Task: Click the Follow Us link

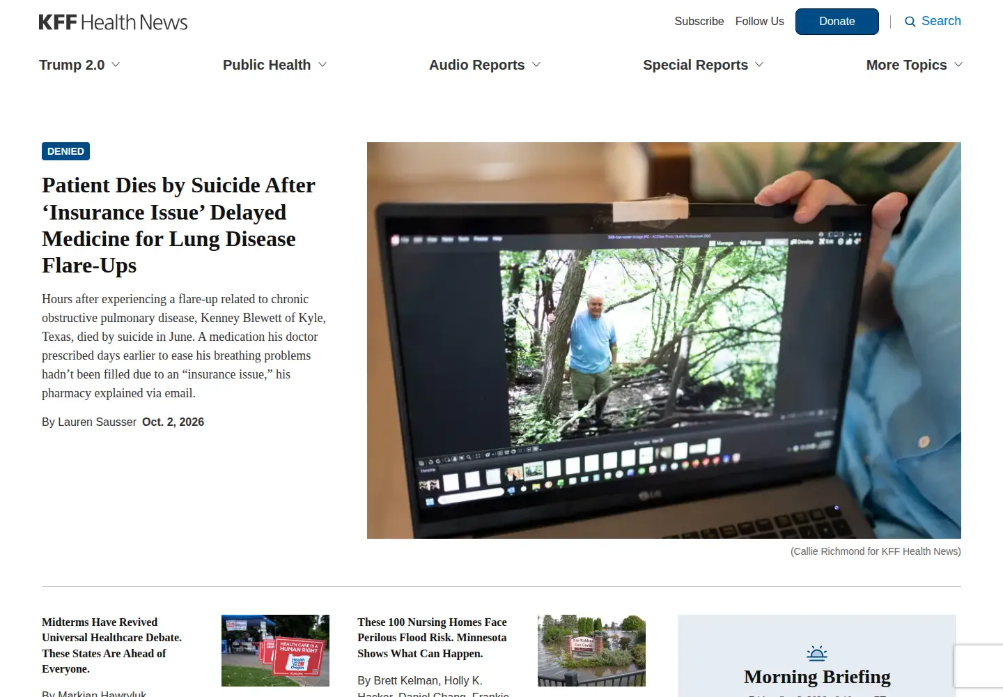Action: click(760, 22)
